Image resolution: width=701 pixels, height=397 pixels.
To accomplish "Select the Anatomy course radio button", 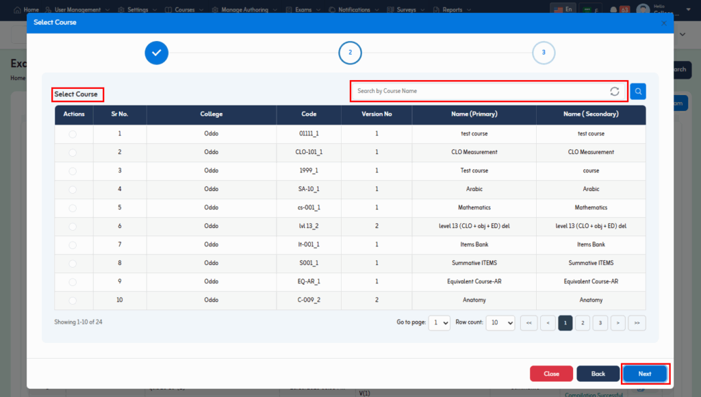I will [x=73, y=300].
